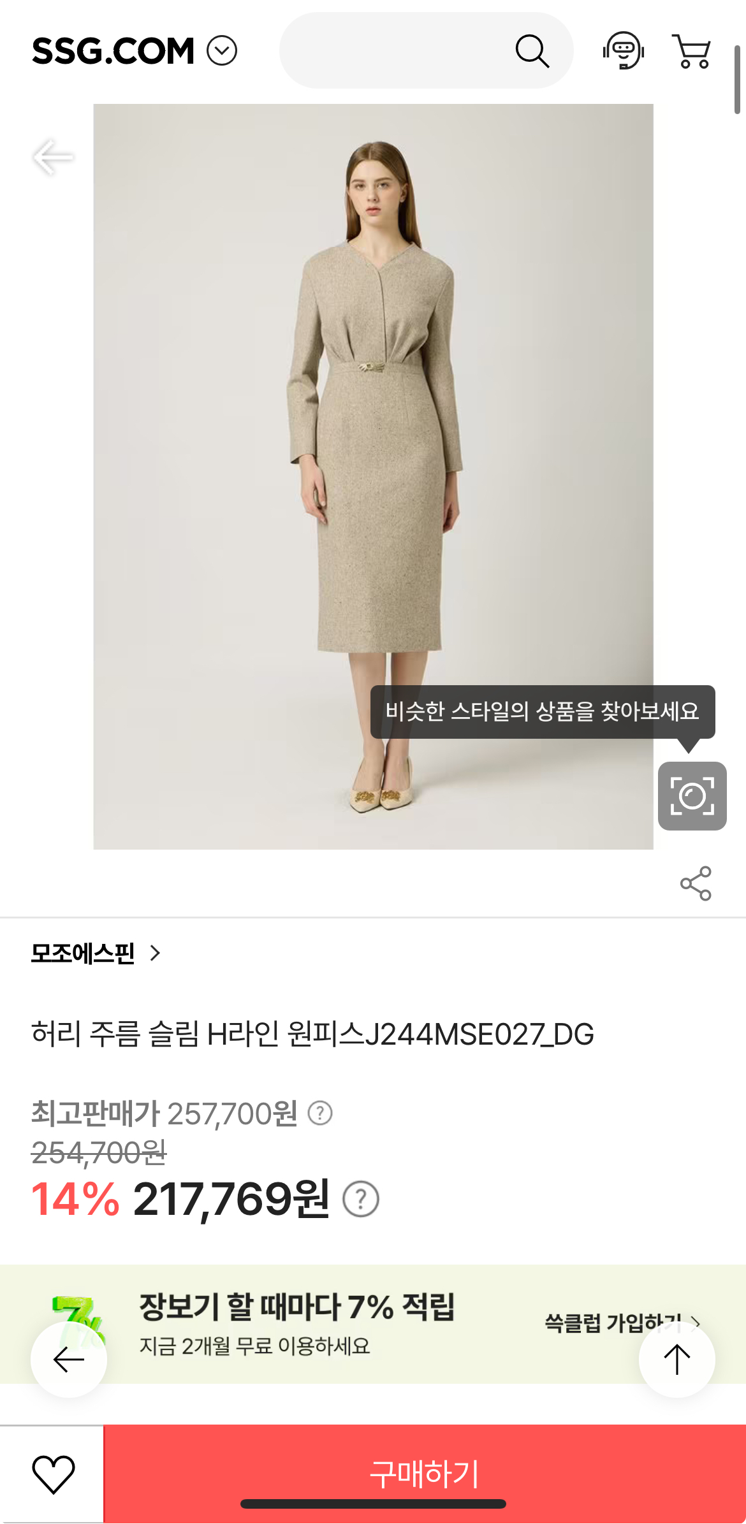Share this product
The height and width of the screenshot is (1524, 746).
coord(696,883)
